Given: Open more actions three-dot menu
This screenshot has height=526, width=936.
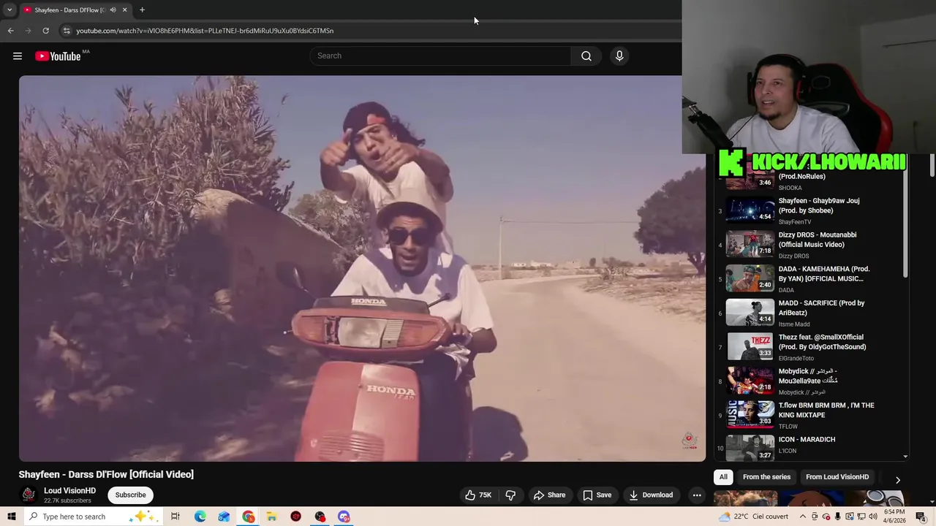Looking at the screenshot, I should [x=697, y=495].
